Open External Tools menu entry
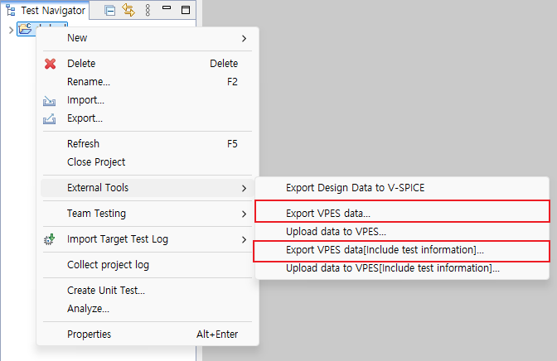The width and height of the screenshot is (557, 361). (147, 188)
